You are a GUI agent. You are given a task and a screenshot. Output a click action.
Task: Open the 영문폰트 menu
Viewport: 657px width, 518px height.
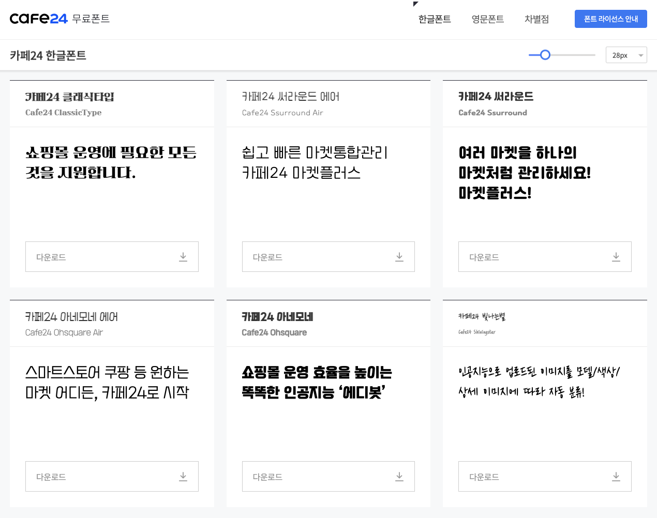click(488, 19)
